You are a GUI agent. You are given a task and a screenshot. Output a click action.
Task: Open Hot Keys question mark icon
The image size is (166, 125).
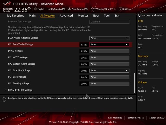pos(120,9)
